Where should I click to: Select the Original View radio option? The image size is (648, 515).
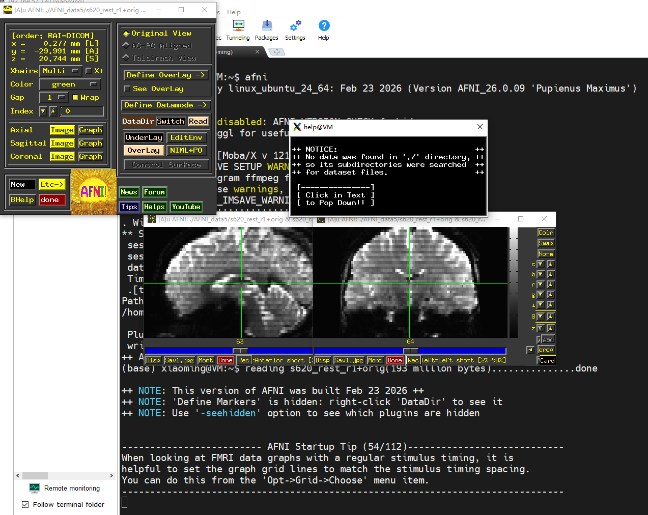pyautogui.click(x=157, y=34)
